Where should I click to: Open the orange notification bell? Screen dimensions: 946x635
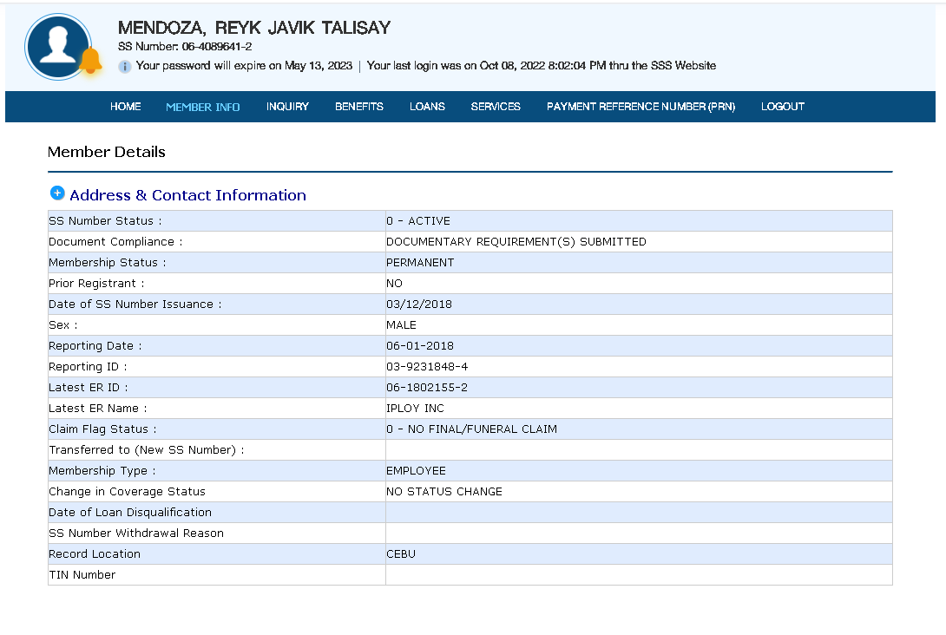pos(90,61)
